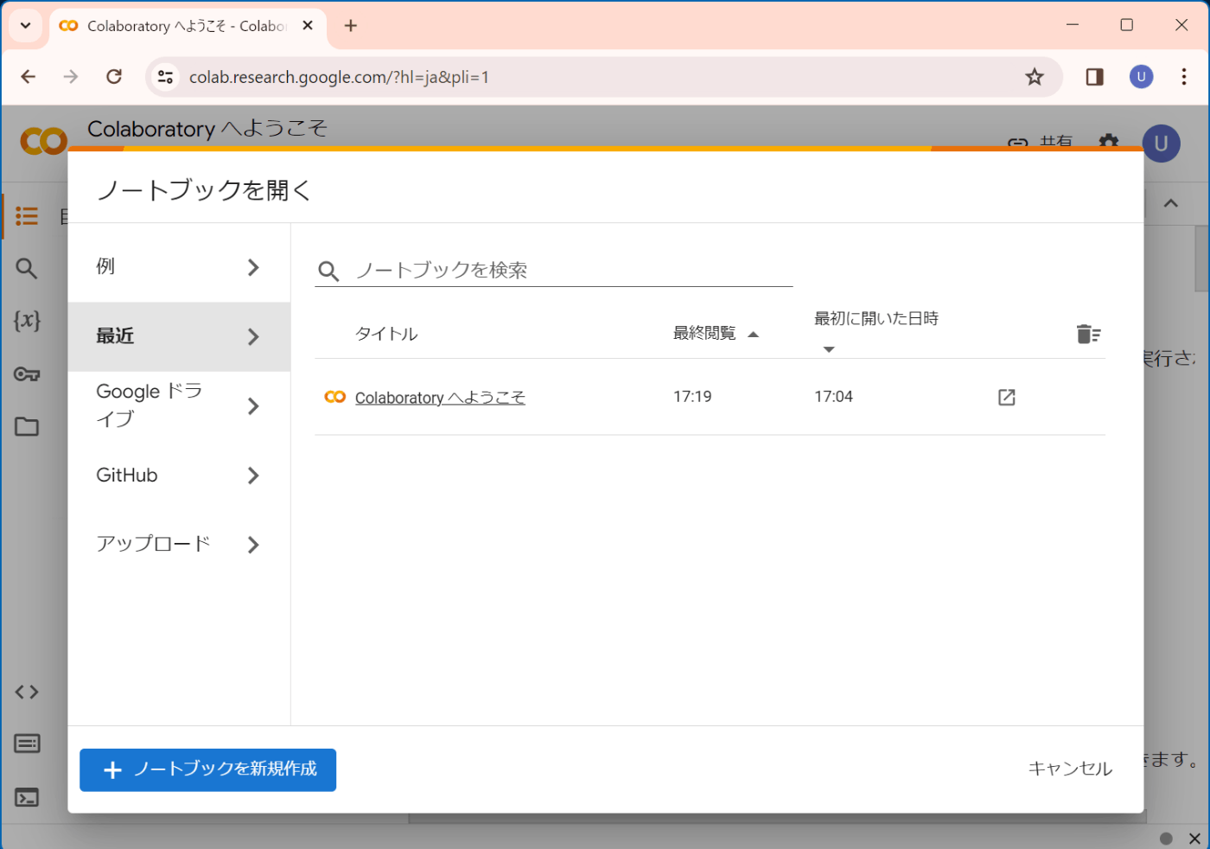Click the delete history trash icon
The height and width of the screenshot is (849, 1210).
pyautogui.click(x=1088, y=334)
